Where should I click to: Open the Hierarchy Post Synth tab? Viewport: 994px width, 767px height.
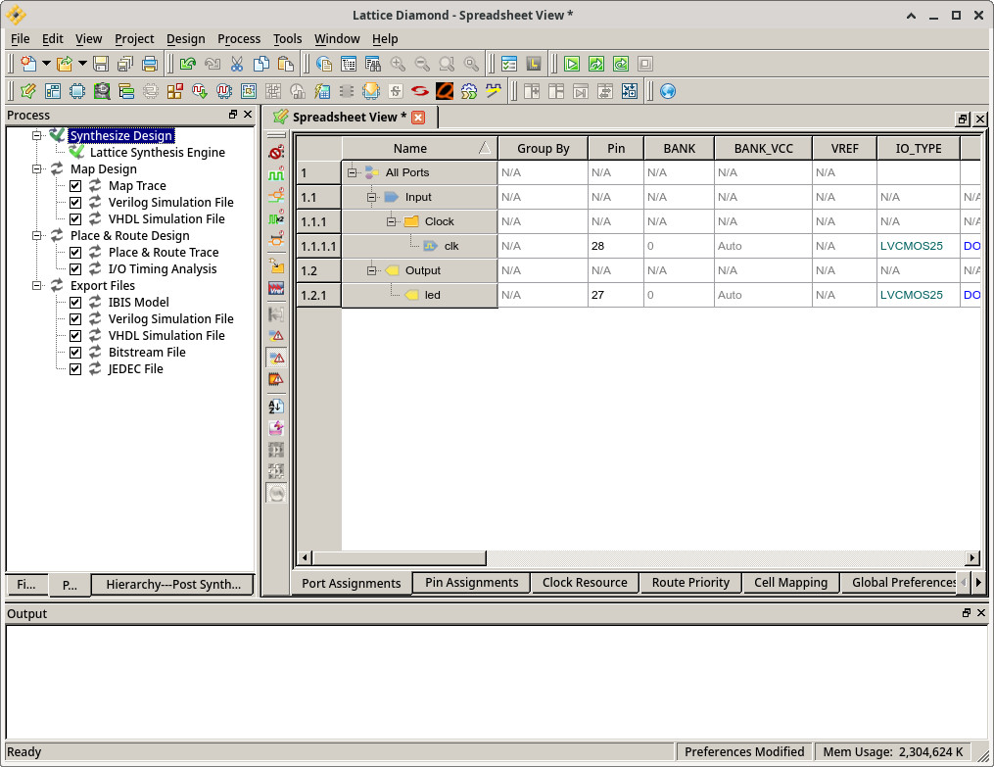coord(173,585)
